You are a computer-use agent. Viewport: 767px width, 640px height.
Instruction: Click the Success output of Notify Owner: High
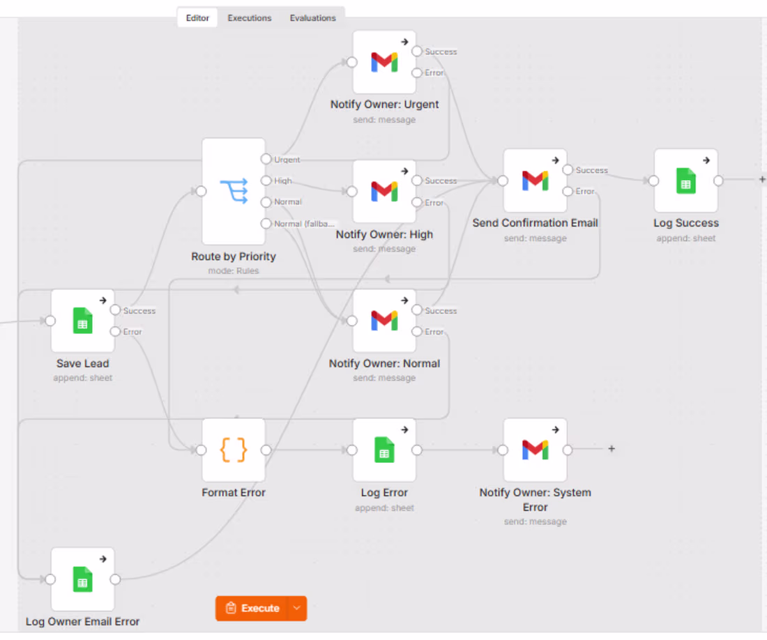click(417, 181)
